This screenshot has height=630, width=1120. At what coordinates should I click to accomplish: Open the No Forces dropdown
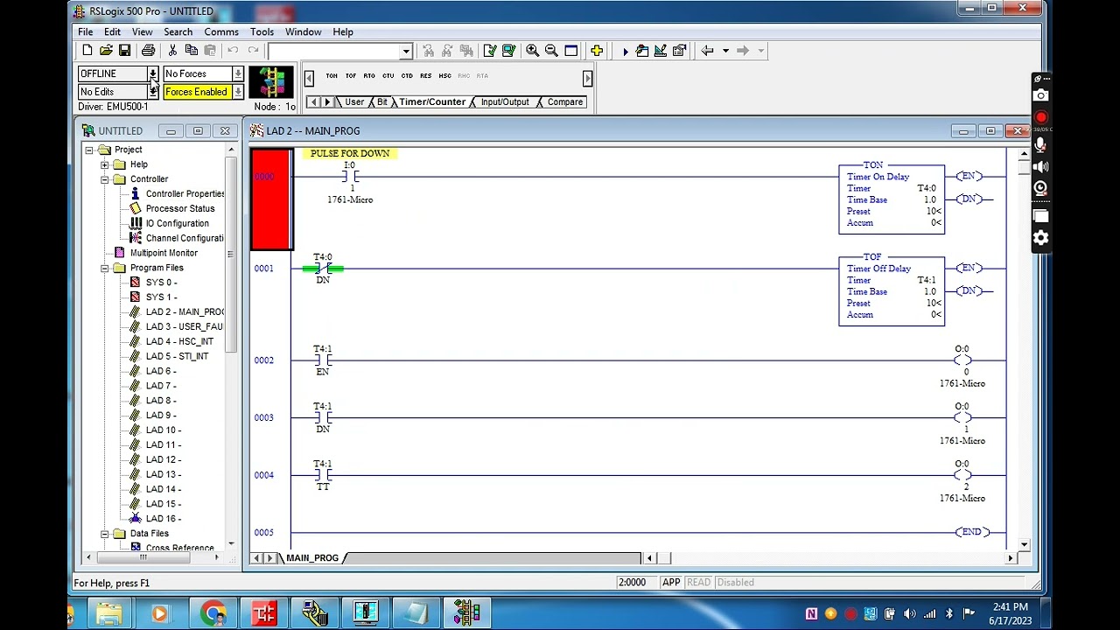(x=237, y=73)
